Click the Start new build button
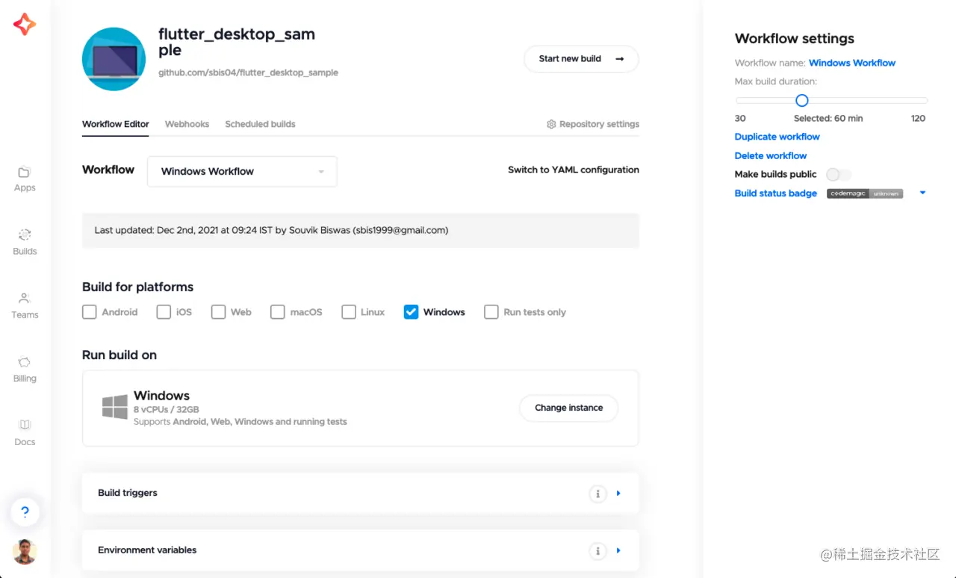 click(x=581, y=59)
